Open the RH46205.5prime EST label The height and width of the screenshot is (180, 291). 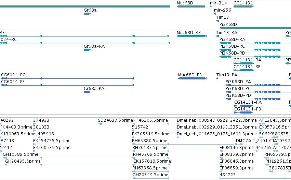click(150, 120)
